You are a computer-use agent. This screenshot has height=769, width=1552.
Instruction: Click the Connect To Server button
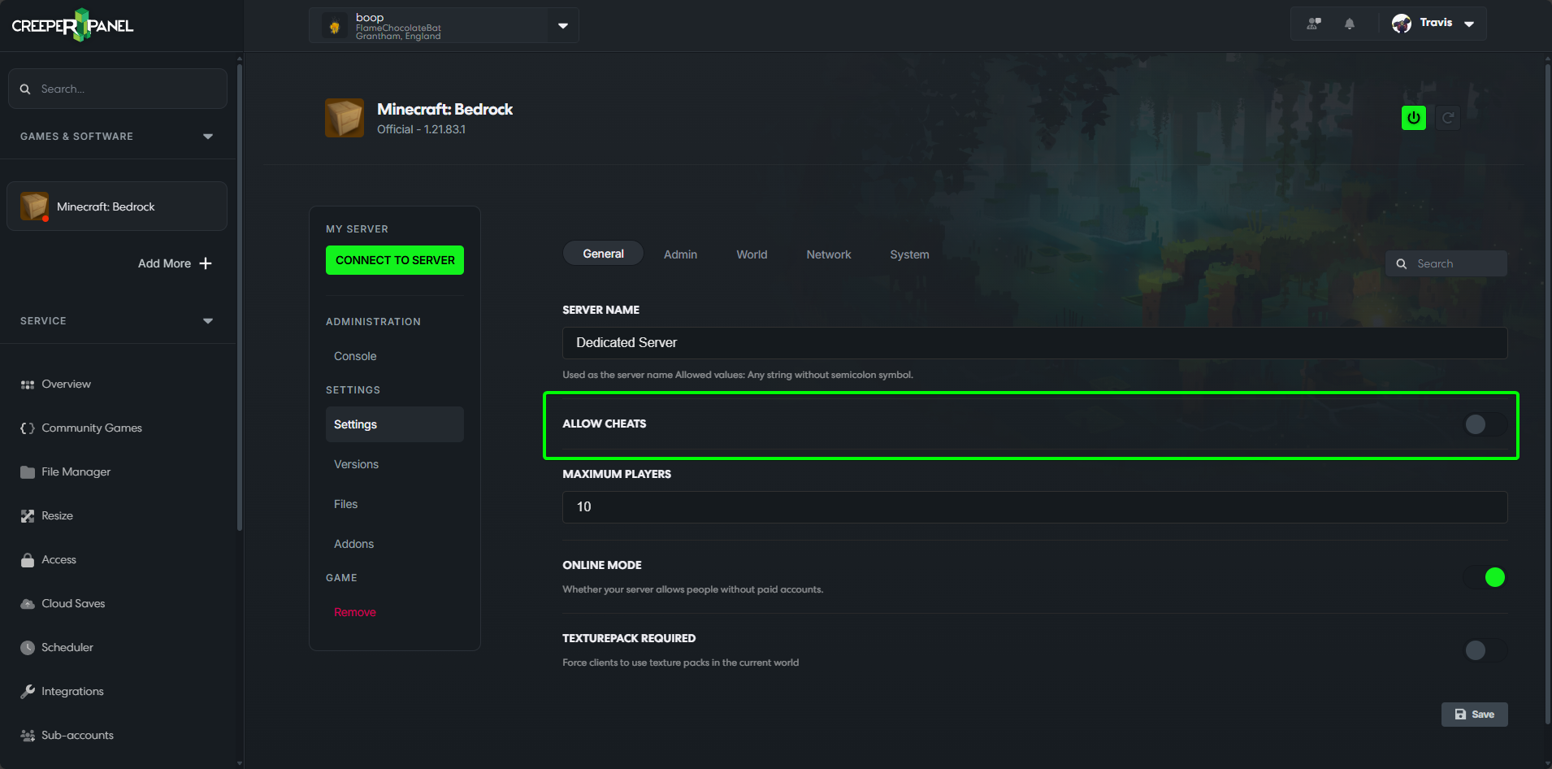(395, 260)
